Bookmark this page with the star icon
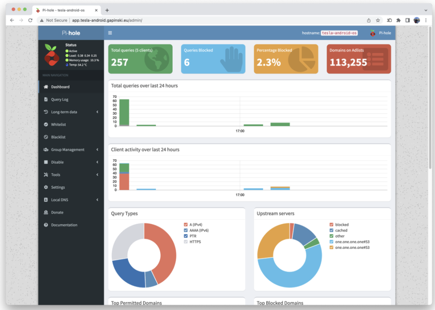The height and width of the screenshot is (310, 435). click(378, 20)
